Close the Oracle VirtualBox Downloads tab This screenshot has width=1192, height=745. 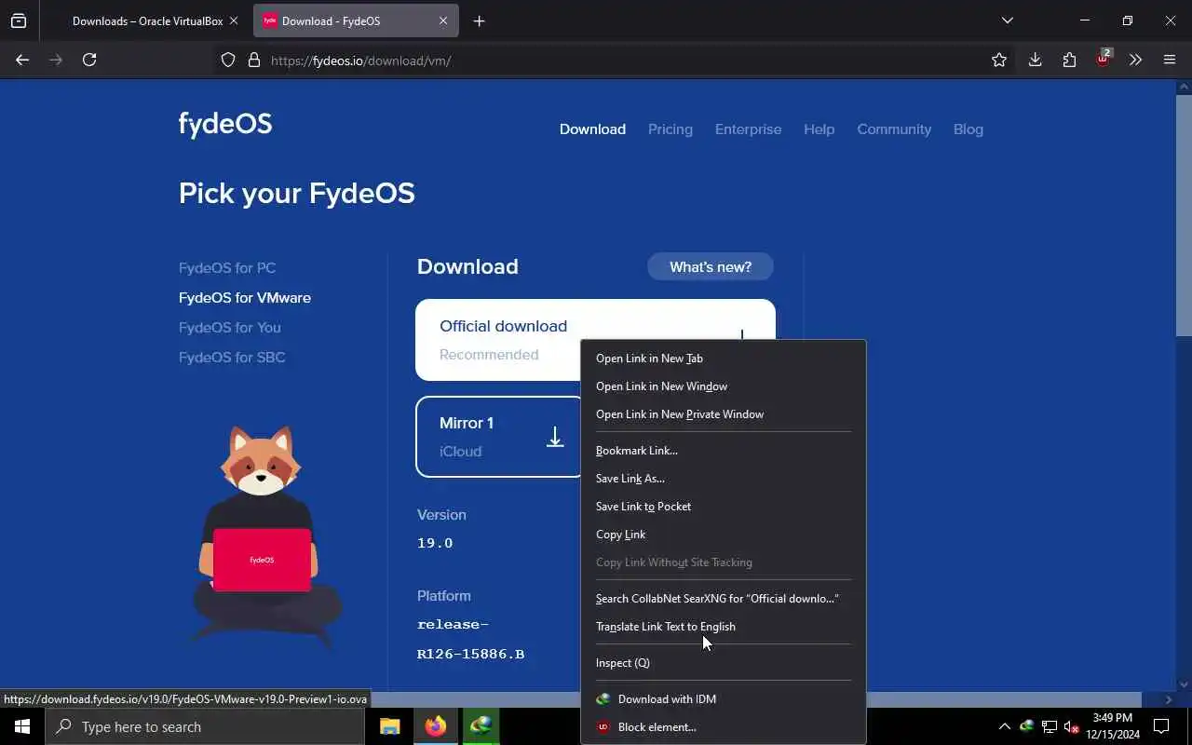(x=233, y=20)
